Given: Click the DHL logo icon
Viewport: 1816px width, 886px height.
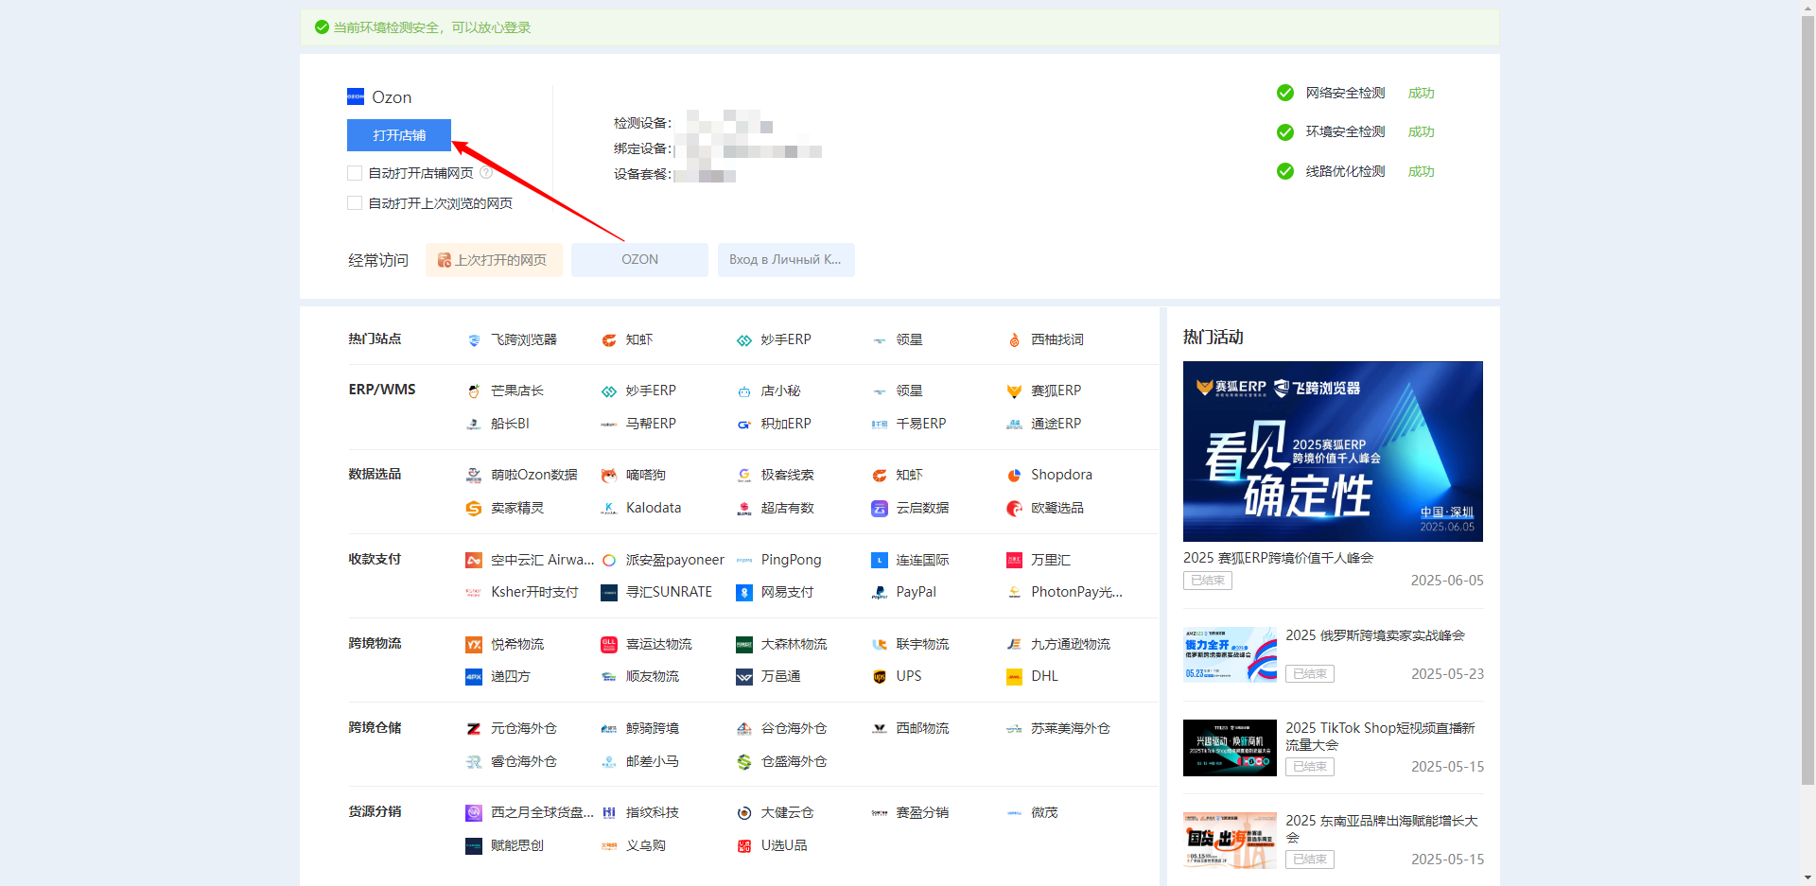Looking at the screenshot, I should pos(1014,677).
